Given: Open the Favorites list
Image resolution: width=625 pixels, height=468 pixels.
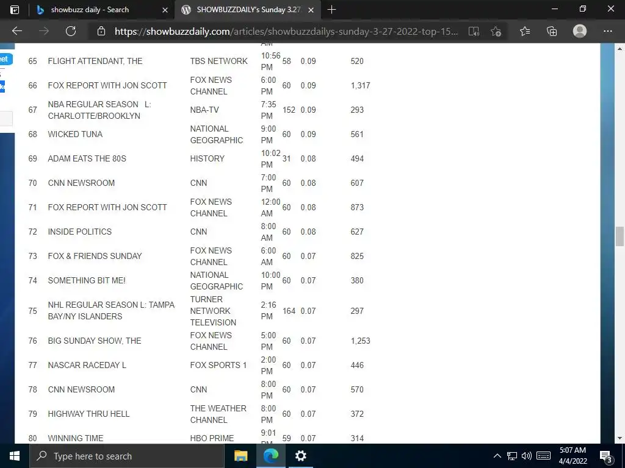Looking at the screenshot, I should click(x=525, y=31).
